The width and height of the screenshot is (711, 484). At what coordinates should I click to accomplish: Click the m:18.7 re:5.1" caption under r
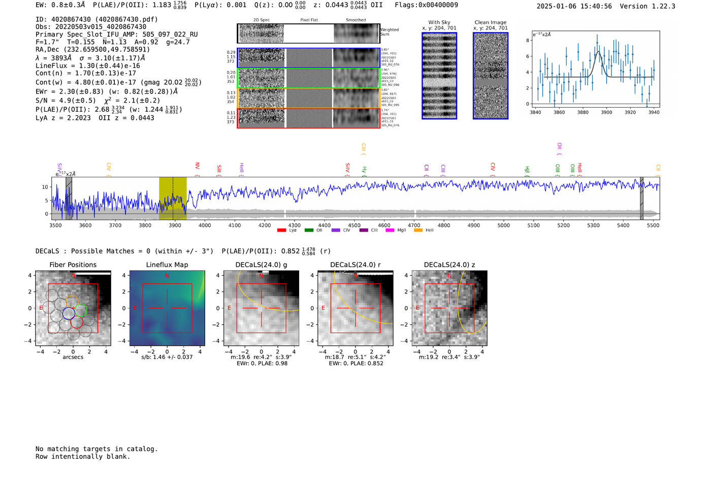355,357
